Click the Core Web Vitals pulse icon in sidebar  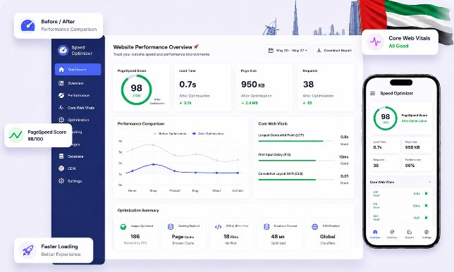coord(61,108)
